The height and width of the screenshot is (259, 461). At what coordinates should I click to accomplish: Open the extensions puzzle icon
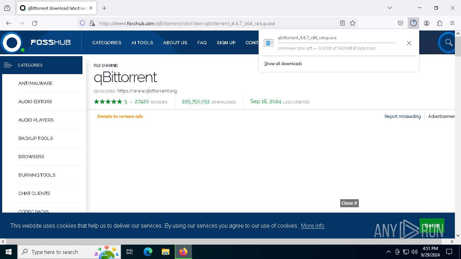439,23
